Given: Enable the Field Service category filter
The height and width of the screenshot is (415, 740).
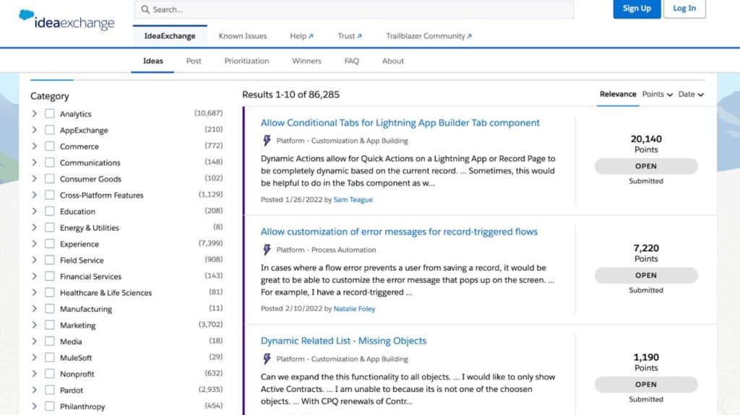Looking at the screenshot, I should click(x=50, y=260).
